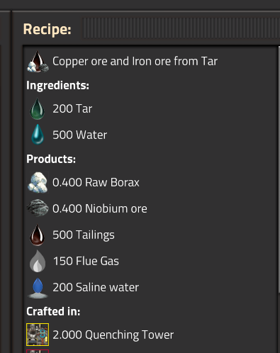The height and width of the screenshot is (353, 280).
Task: Open the '0.400 Niobium ore' product entry
Action: coord(100,208)
